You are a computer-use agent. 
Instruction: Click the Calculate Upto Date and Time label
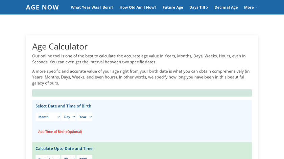[64, 149]
